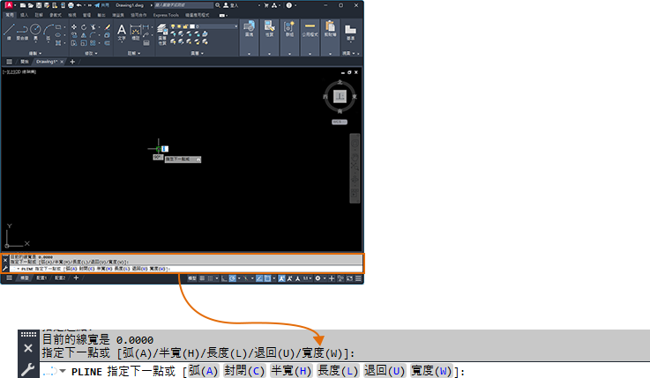Click the Move tool in Modify panel
650x378 pixels.
[x=74, y=27]
